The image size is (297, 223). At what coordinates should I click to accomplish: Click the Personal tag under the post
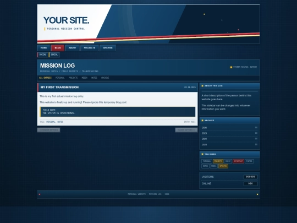pyautogui.click(x=51, y=122)
